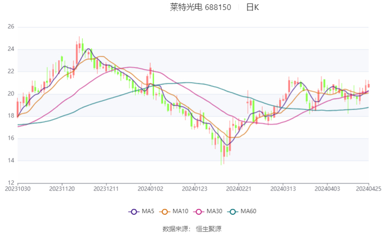Click the 20 price axis label

point(10,94)
